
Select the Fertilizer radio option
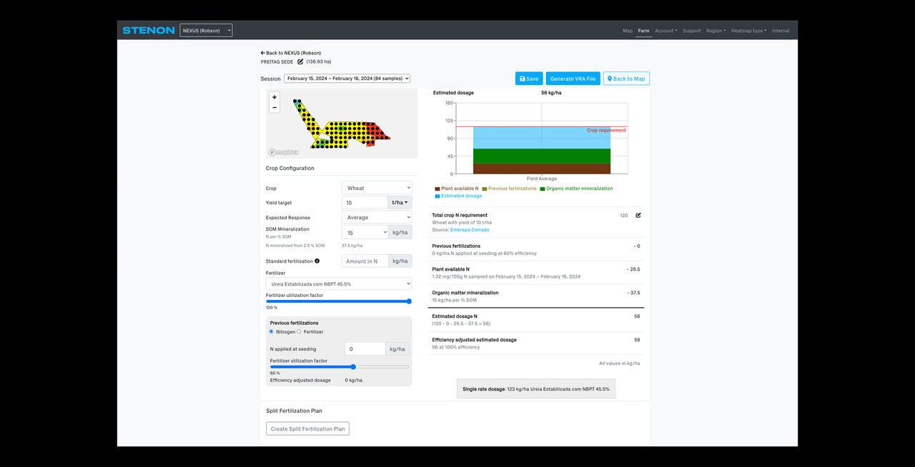point(300,332)
